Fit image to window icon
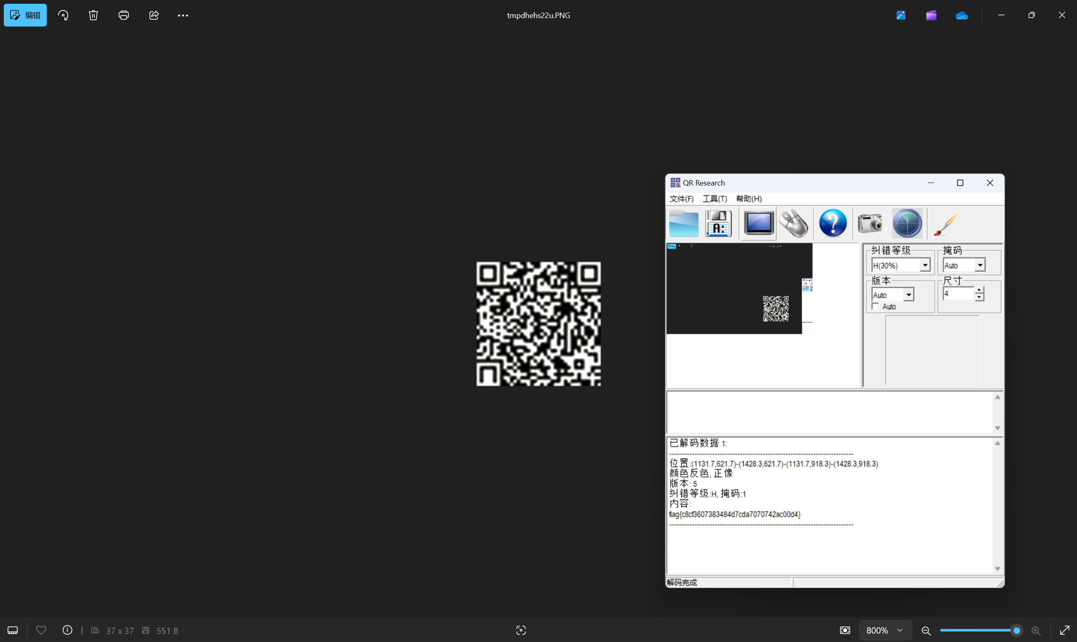This screenshot has width=1077, height=642. click(x=845, y=630)
